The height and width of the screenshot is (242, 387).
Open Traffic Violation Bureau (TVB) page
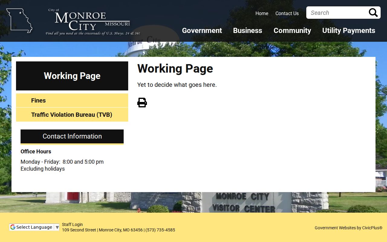72,115
